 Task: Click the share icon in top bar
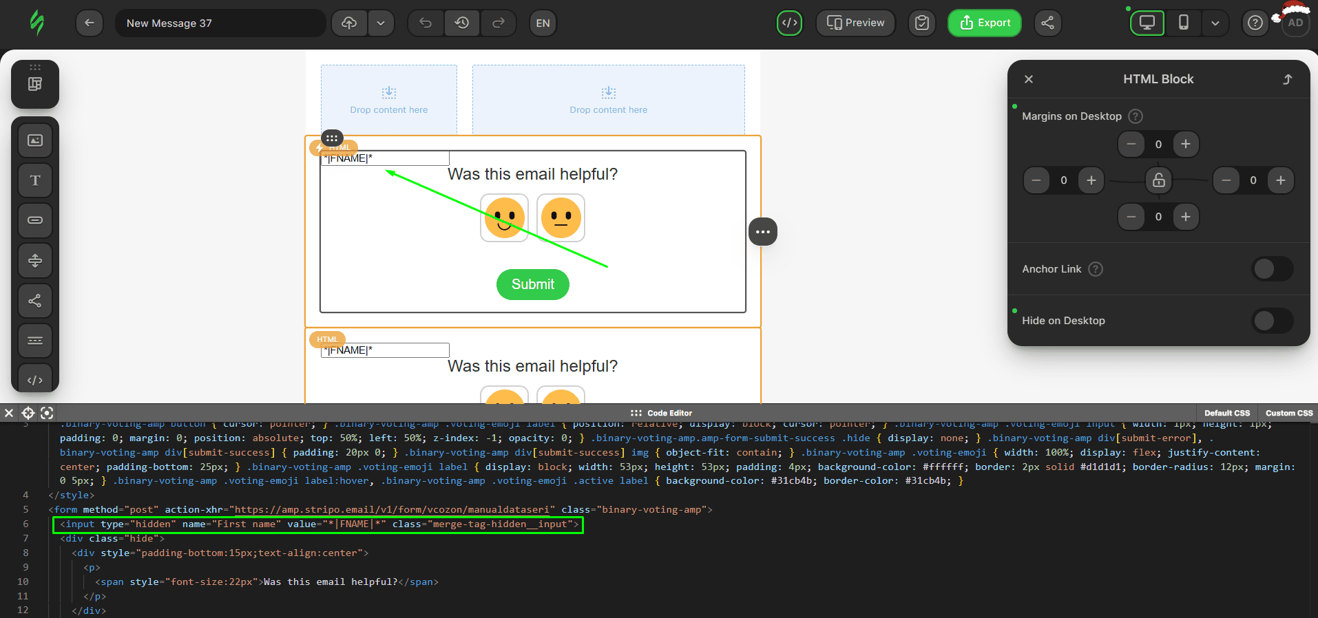[1047, 23]
